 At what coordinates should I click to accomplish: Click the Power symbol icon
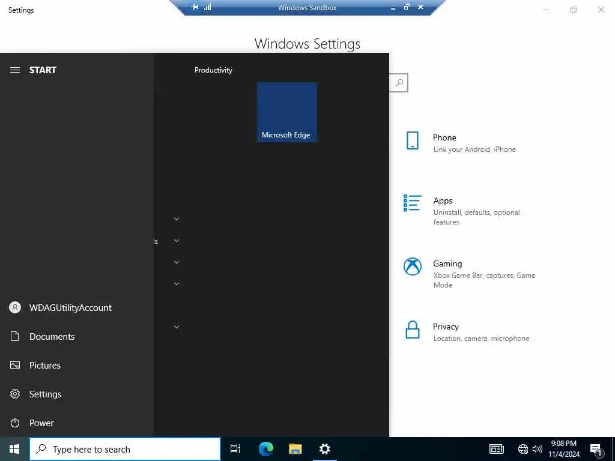click(15, 423)
